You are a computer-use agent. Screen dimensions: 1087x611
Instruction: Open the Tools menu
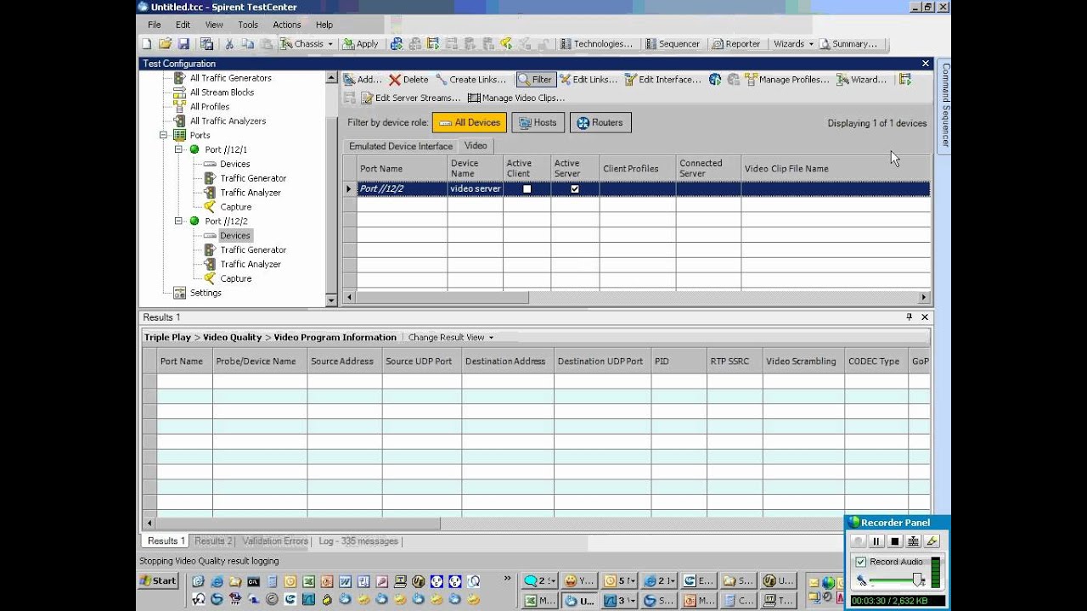pyautogui.click(x=248, y=25)
